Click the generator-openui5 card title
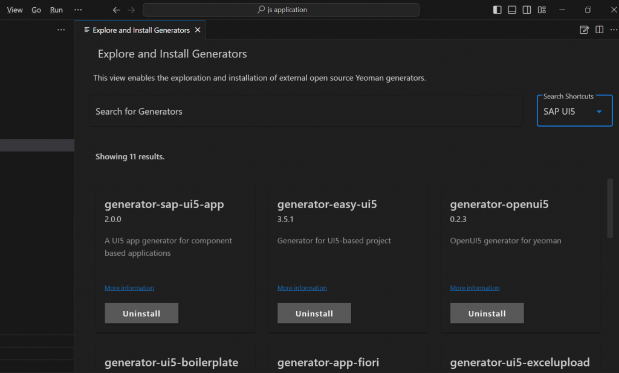Viewport: 619px width, 373px height. [x=499, y=204]
